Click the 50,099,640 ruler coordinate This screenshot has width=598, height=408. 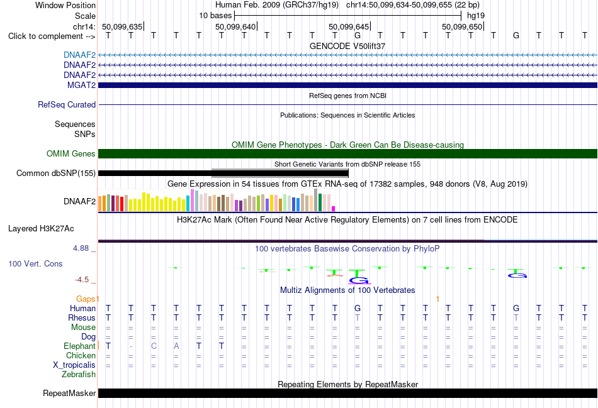coord(235,26)
